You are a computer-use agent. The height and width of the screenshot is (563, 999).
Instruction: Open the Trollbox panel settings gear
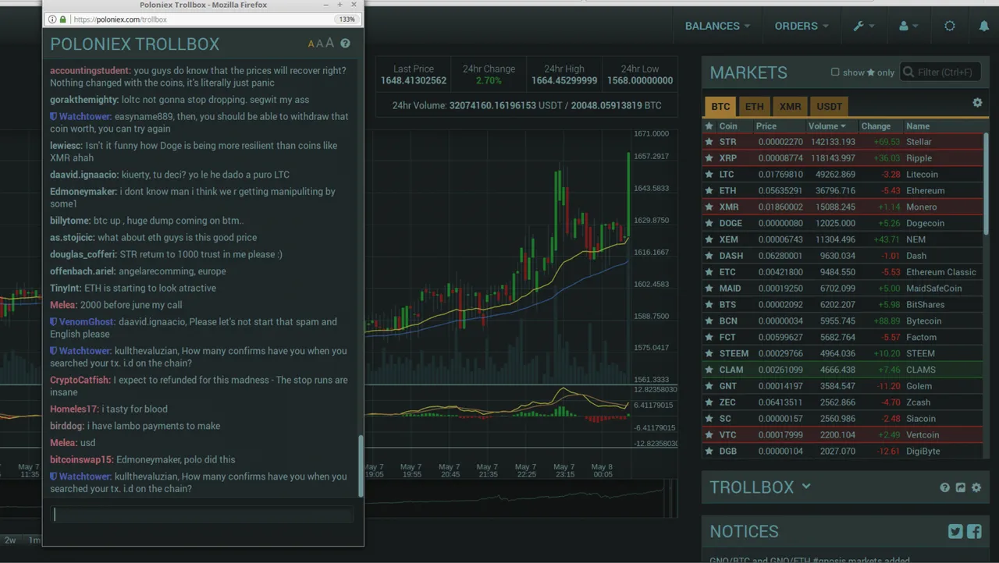(x=976, y=487)
